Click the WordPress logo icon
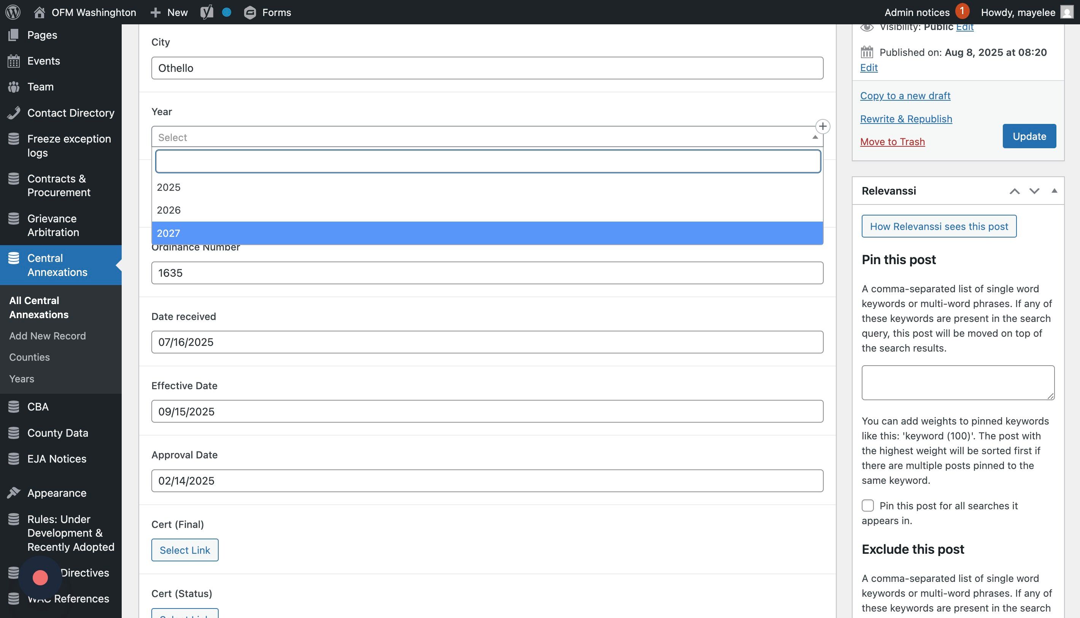Viewport: 1080px width, 618px height. click(13, 12)
